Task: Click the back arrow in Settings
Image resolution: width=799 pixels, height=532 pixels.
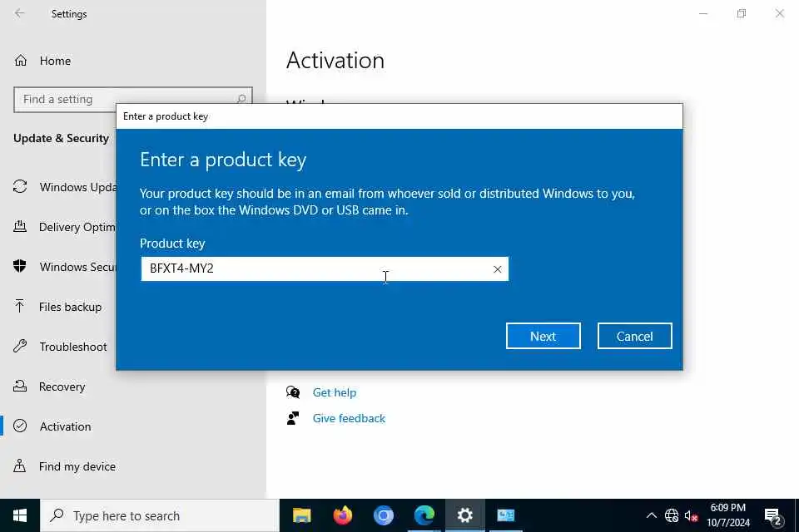Action: tap(19, 13)
